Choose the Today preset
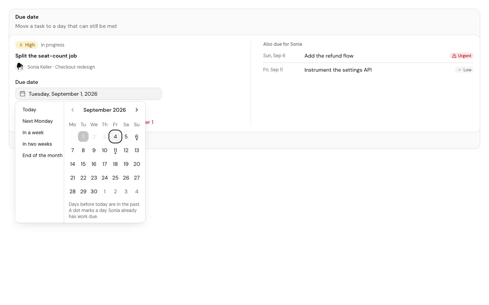 click(x=29, y=110)
